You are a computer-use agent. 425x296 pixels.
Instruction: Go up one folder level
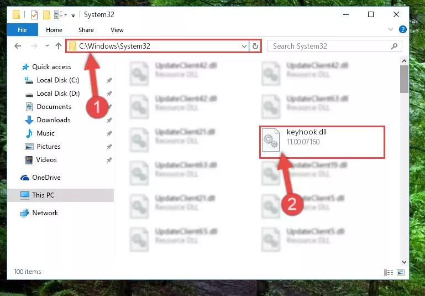point(59,46)
